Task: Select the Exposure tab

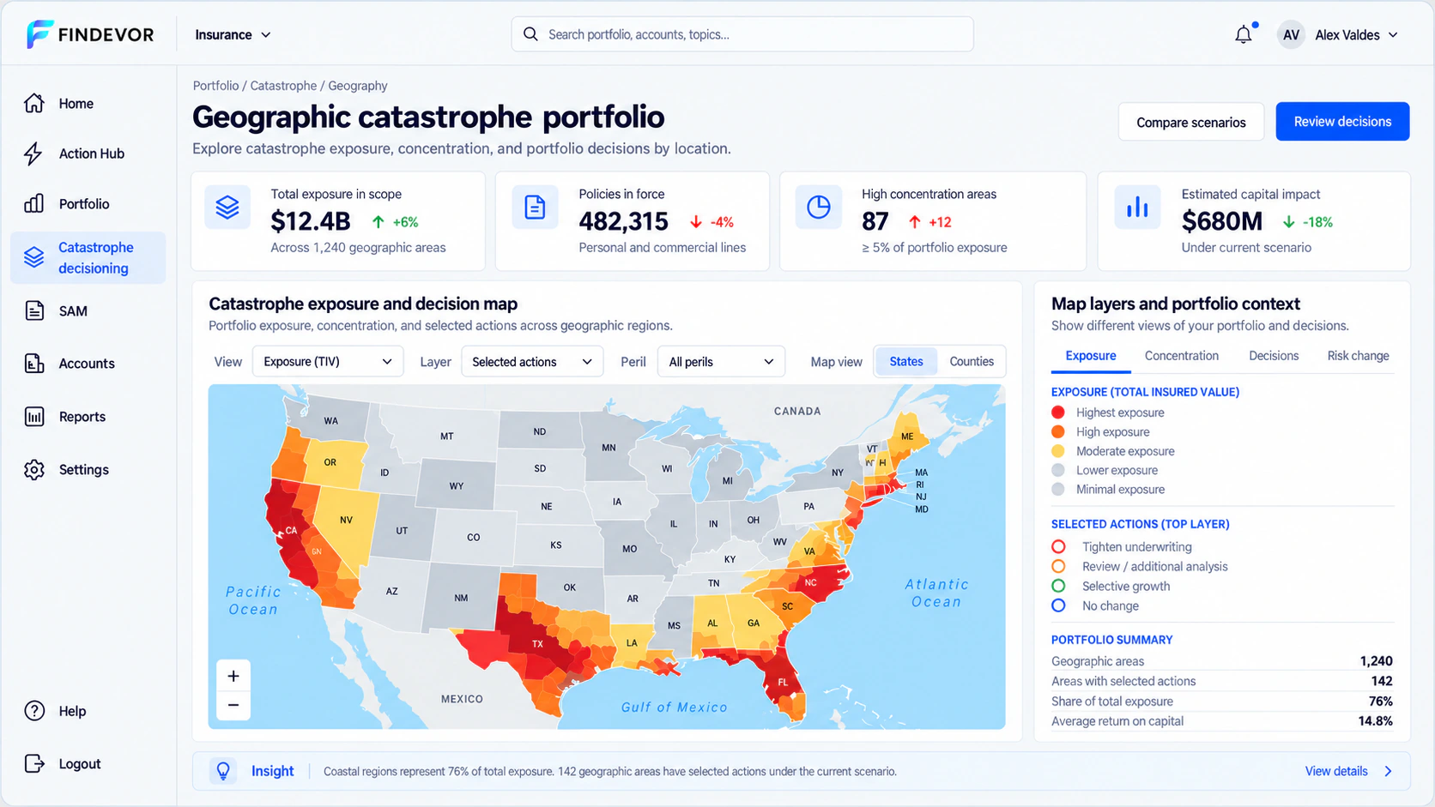Action: coord(1091,356)
